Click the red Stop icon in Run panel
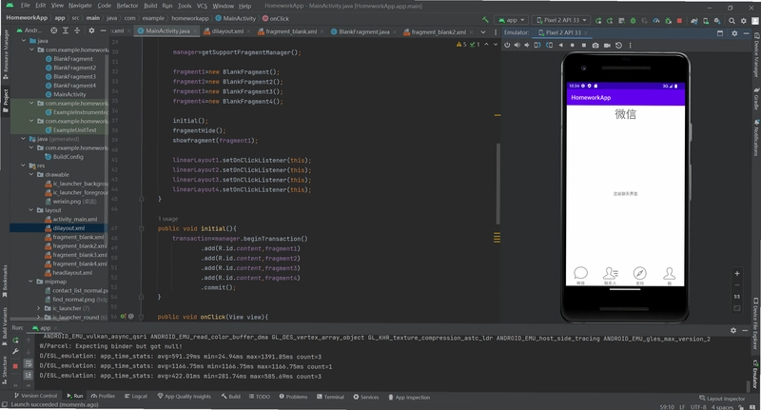The width and height of the screenshot is (761, 410). [x=15, y=366]
